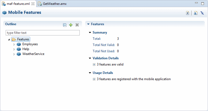This screenshot has height=111, width=208.
Task: Open XML source view icon in header
Action: (x=187, y=13)
